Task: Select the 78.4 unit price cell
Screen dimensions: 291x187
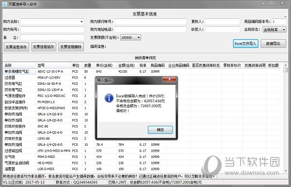Action: (105, 145)
